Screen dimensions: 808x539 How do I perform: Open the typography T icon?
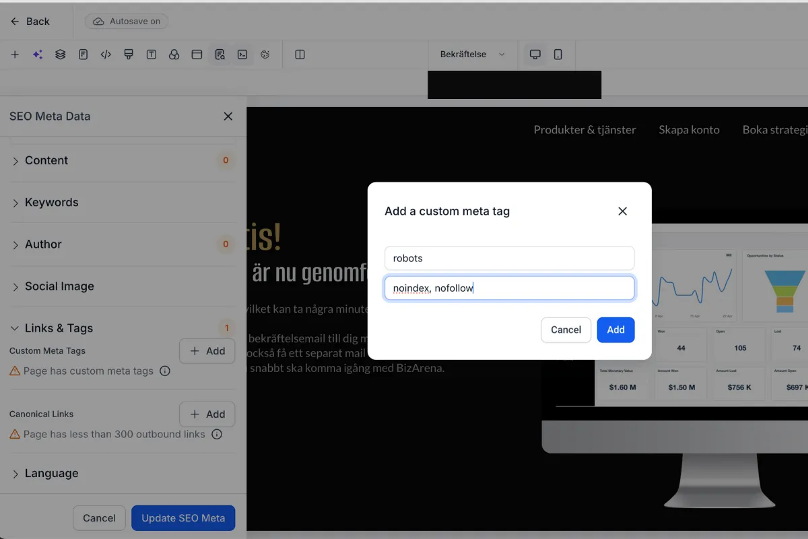(151, 55)
